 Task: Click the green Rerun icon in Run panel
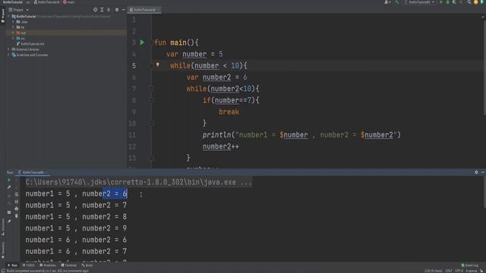tap(9, 180)
